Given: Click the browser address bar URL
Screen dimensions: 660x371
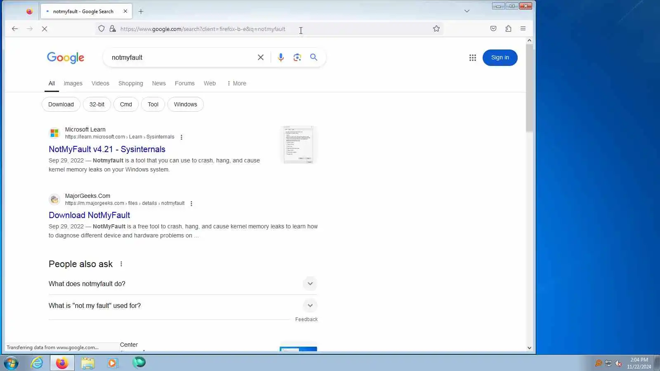Looking at the screenshot, I should pos(203,29).
